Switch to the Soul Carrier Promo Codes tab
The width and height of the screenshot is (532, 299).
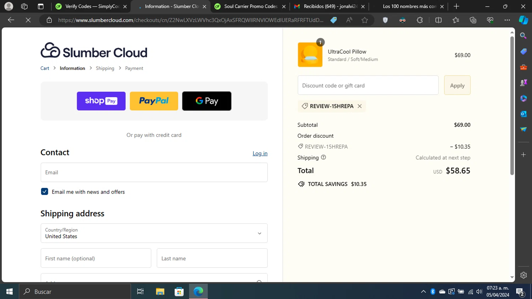pos(250,6)
